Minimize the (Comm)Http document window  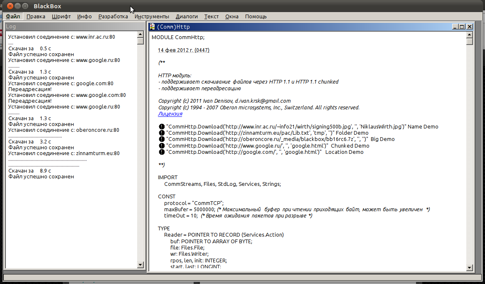click(x=455, y=27)
